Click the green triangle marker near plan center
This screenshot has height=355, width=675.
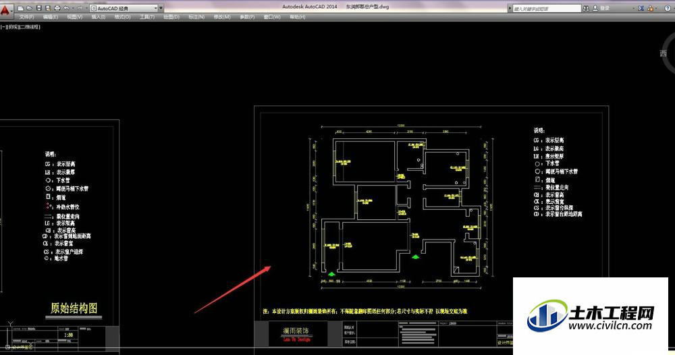[x=415, y=257]
